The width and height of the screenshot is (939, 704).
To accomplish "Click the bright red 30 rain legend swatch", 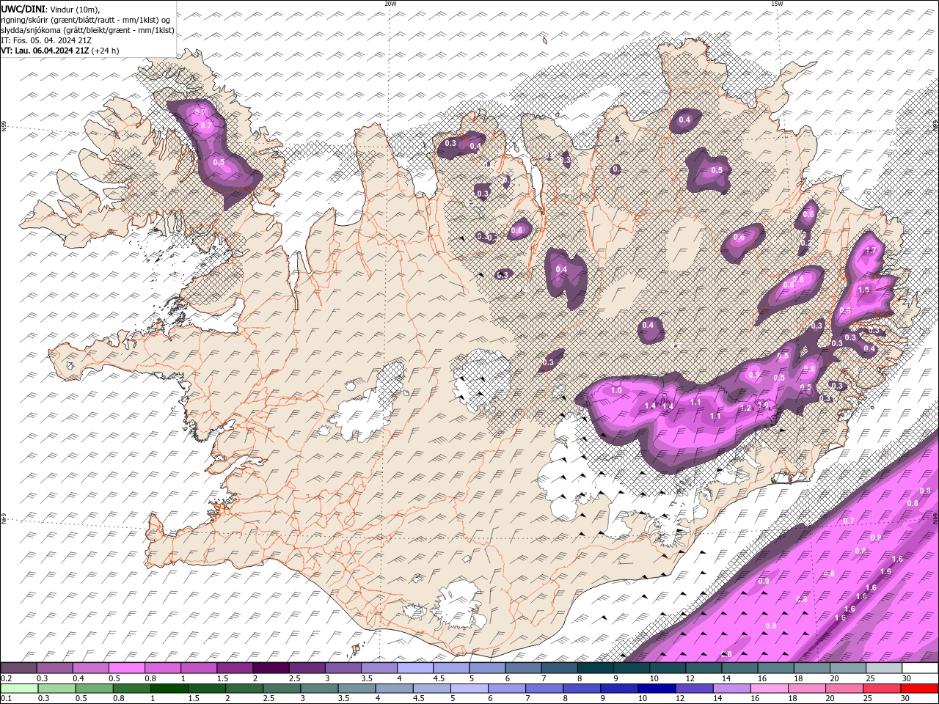I will [x=919, y=689].
